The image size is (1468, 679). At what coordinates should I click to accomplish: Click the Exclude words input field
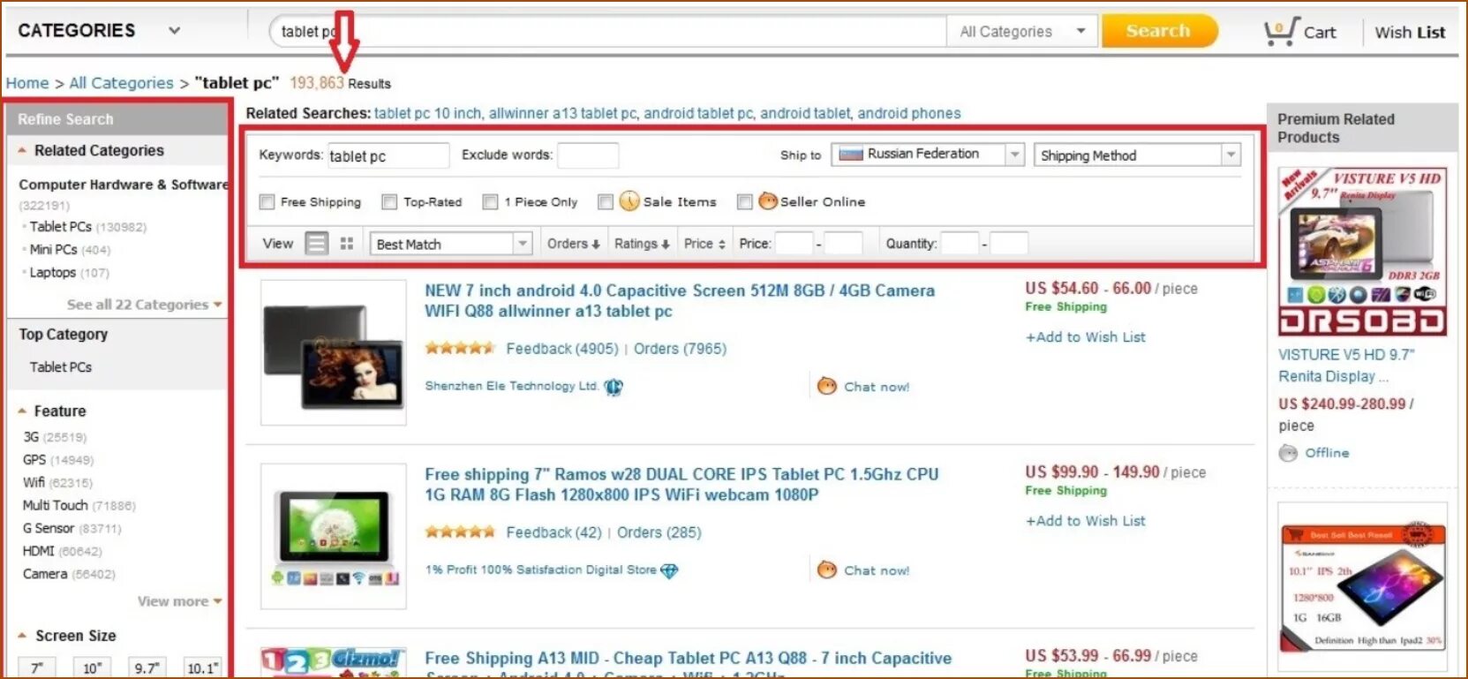pos(588,155)
